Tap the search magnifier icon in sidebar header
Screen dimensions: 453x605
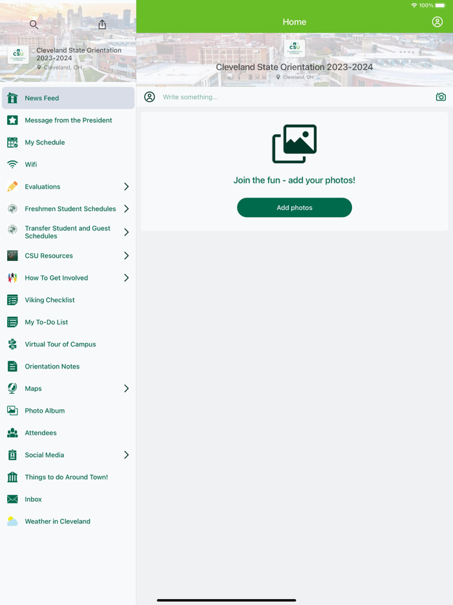tap(34, 25)
